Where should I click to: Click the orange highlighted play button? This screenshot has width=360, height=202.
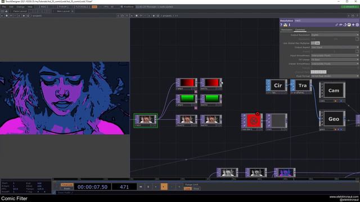(164, 187)
